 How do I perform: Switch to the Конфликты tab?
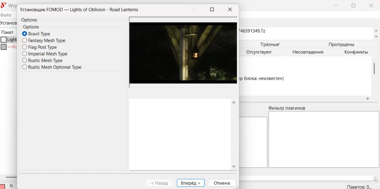[356, 52]
